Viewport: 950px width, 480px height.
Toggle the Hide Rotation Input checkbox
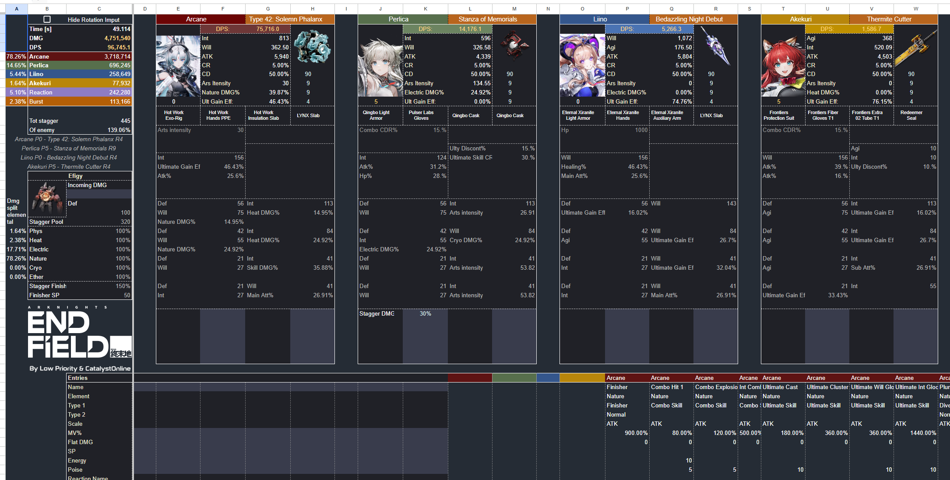tap(47, 19)
